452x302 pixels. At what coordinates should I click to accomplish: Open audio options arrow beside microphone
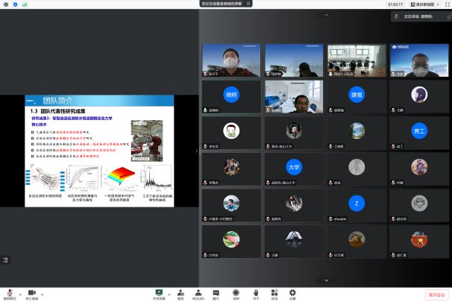(20, 295)
